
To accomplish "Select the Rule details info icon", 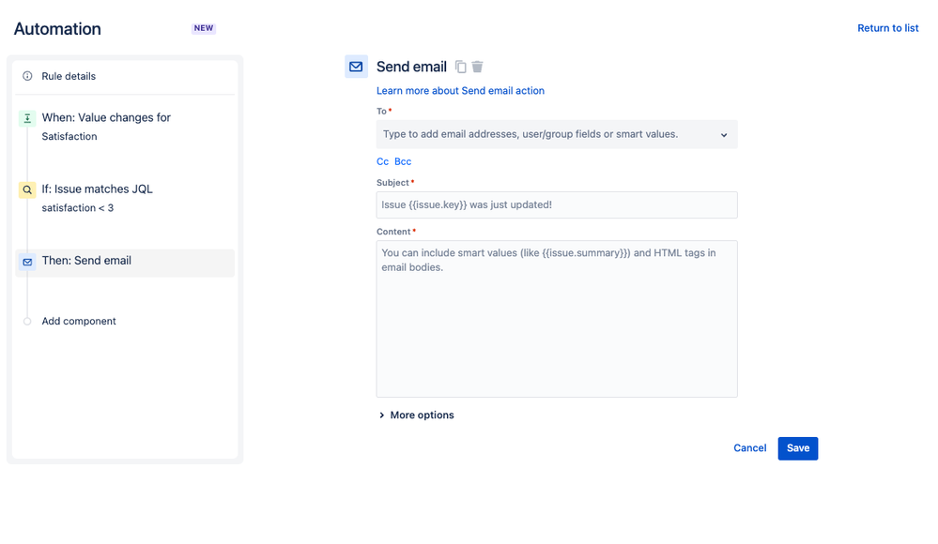I will 27,76.
